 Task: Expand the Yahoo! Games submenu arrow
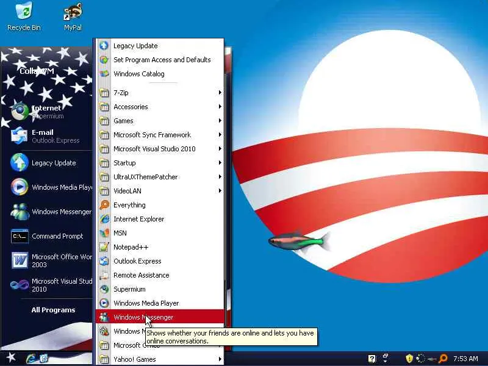coord(220,359)
